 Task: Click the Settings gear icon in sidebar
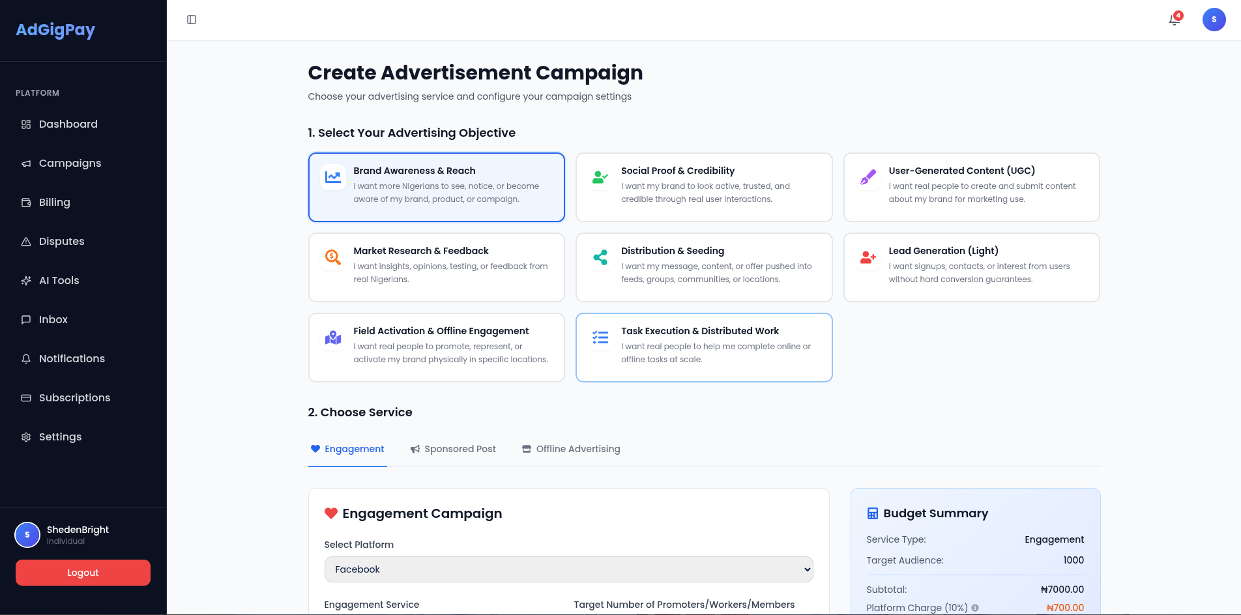pyautogui.click(x=26, y=437)
